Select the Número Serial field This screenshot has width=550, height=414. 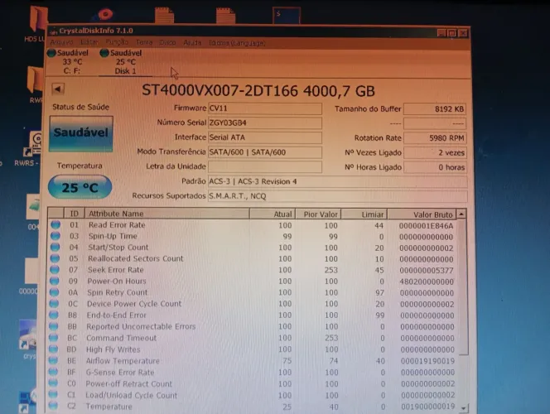point(265,123)
